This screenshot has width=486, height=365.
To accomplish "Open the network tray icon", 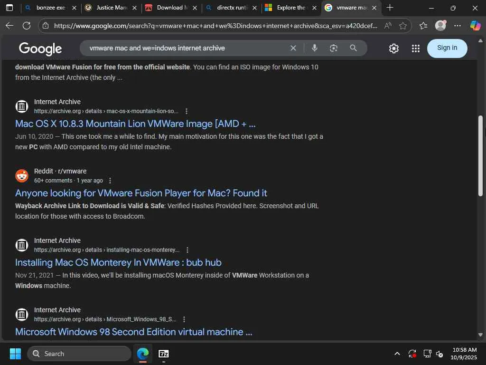I will pos(428,354).
